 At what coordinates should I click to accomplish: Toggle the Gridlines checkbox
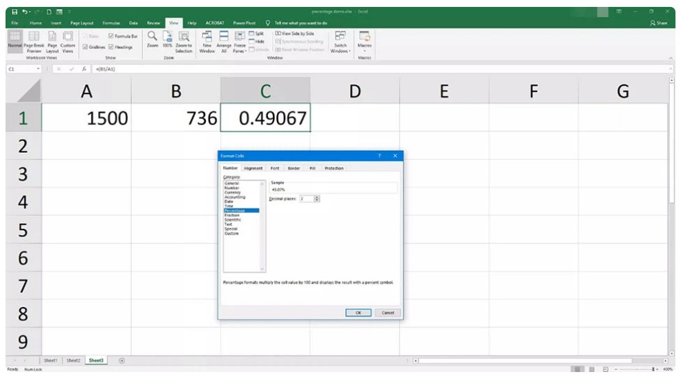[85, 47]
